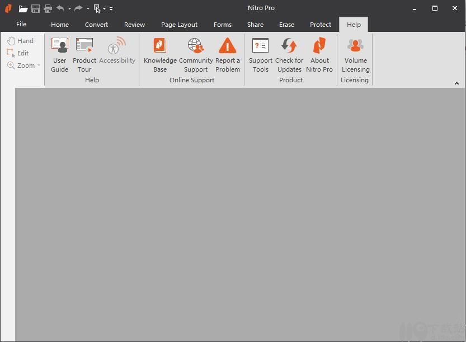Click the Nitro Pro logo icon
The width and height of the screenshot is (466, 342).
click(8, 8)
